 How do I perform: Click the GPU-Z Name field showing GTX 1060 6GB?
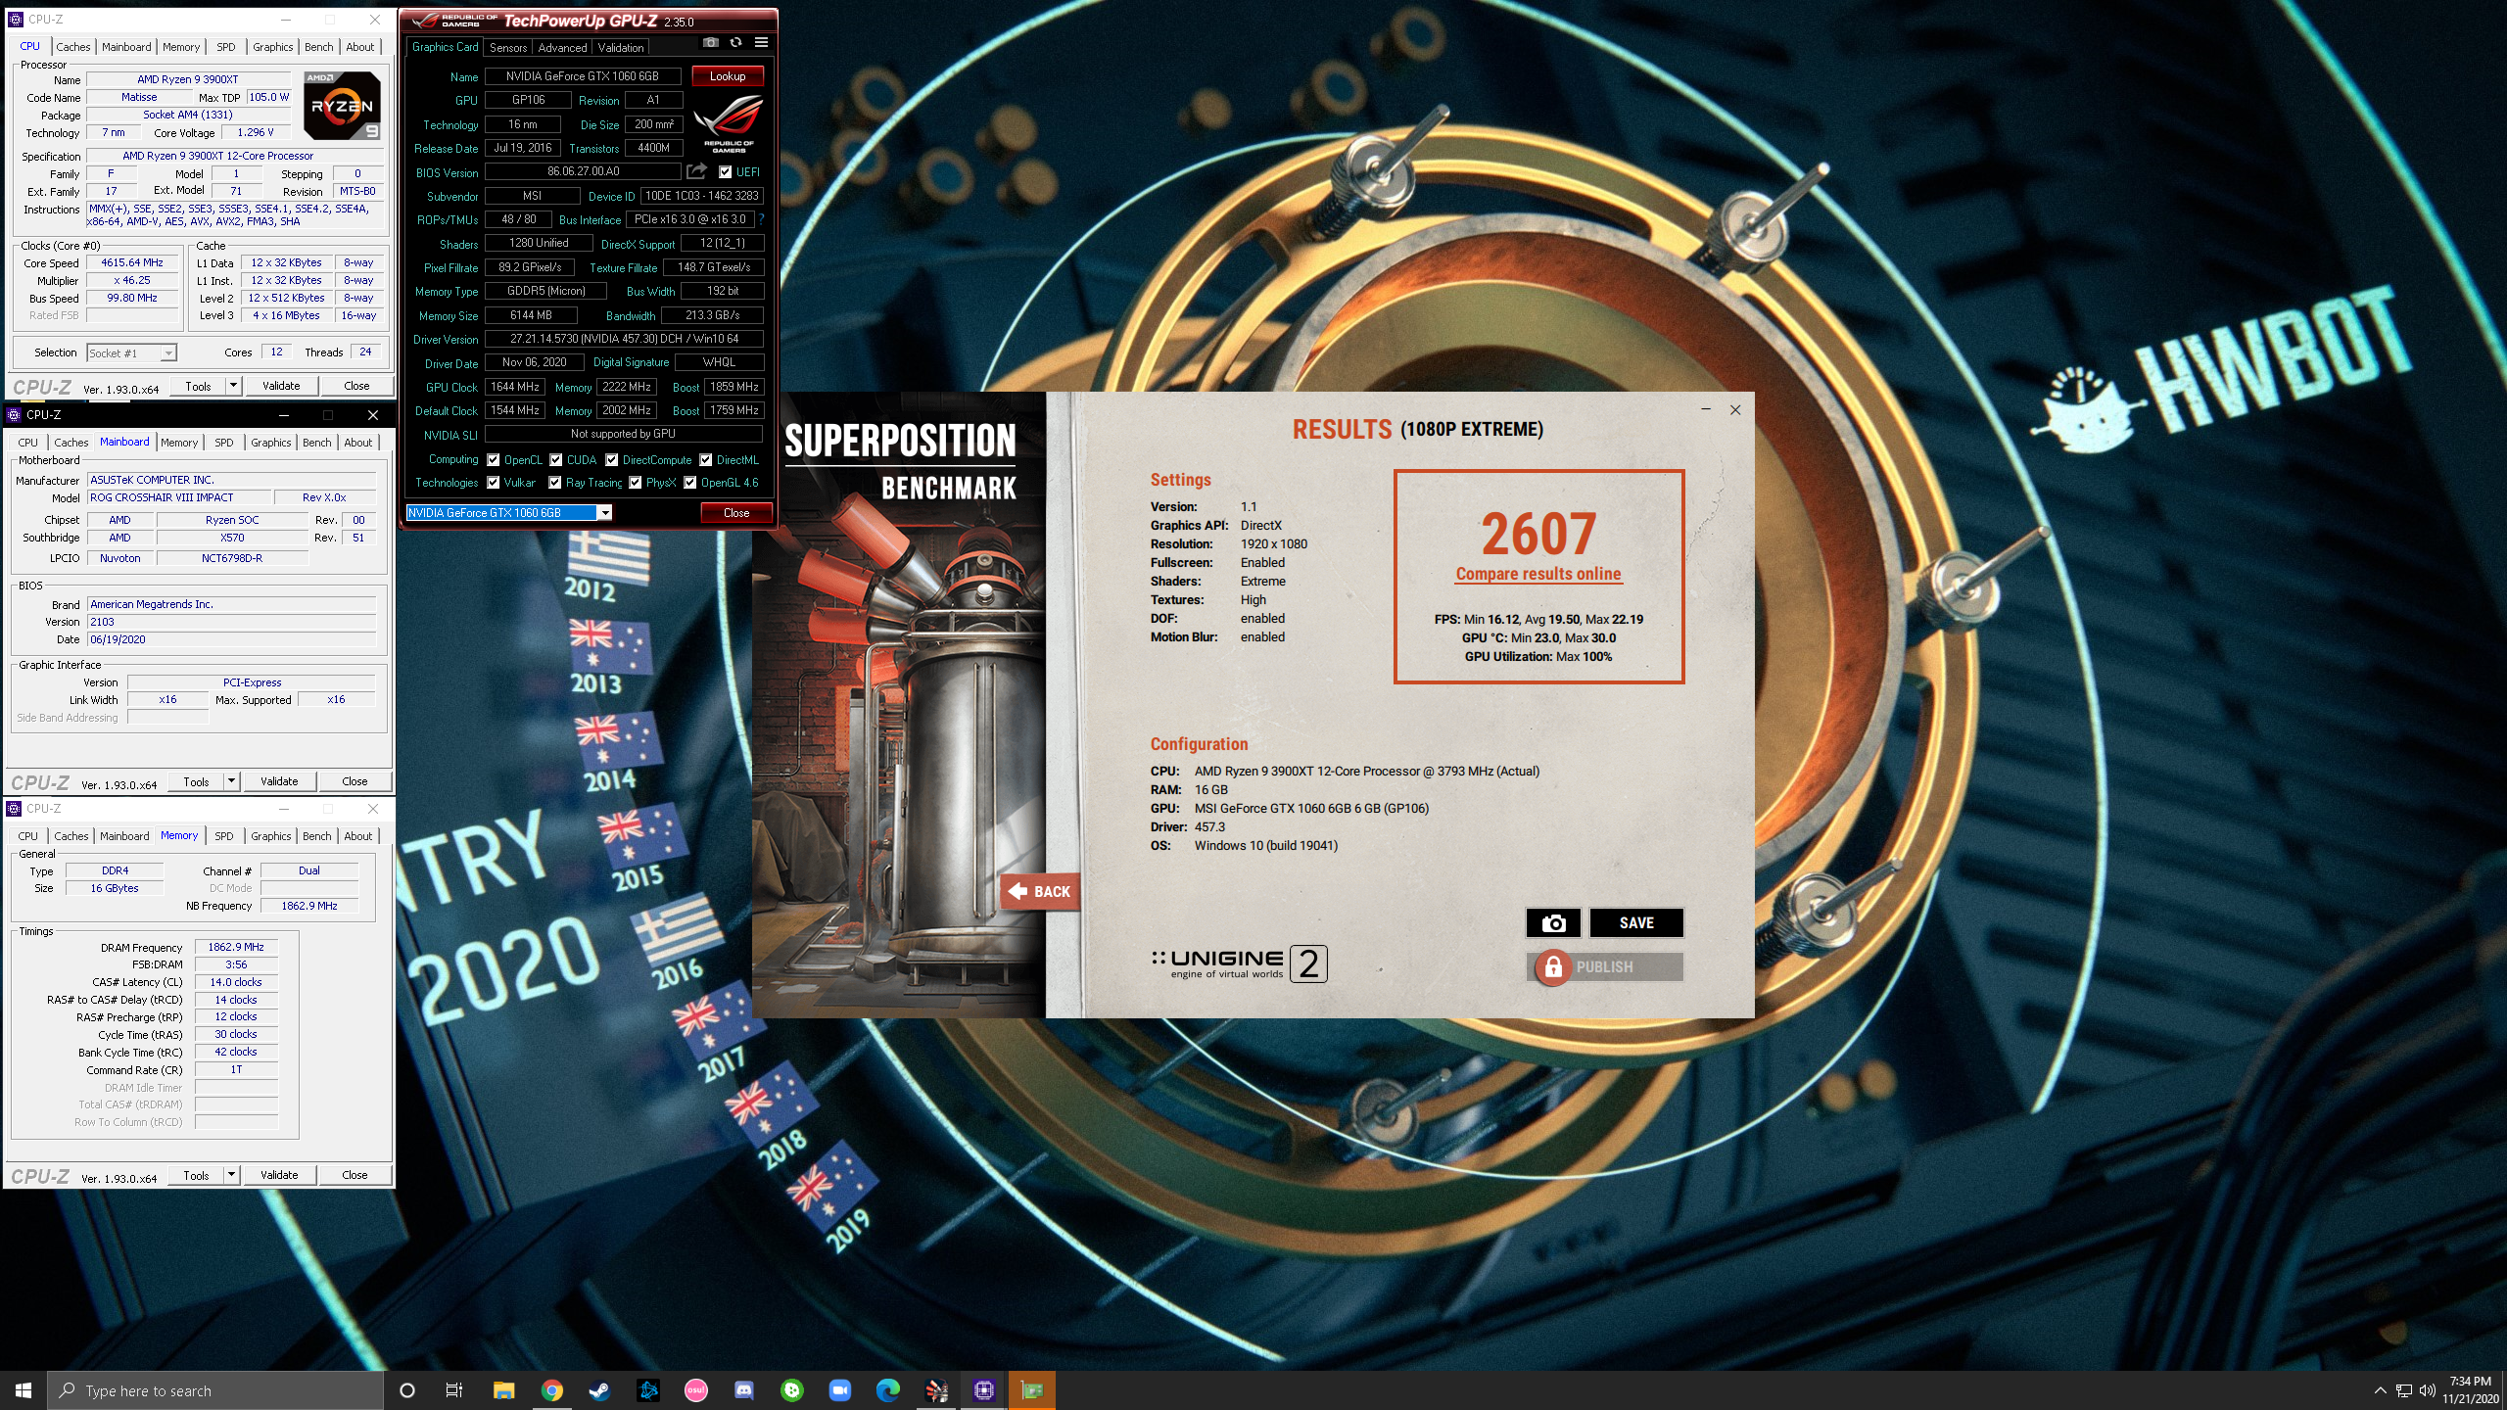(583, 76)
